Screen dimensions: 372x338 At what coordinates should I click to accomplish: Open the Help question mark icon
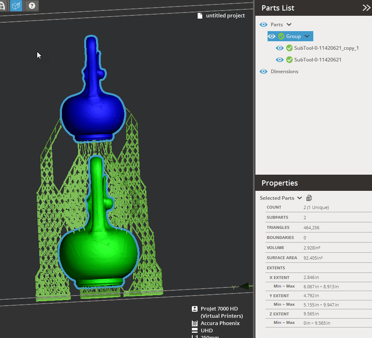pyautogui.click(x=31, y=6)
